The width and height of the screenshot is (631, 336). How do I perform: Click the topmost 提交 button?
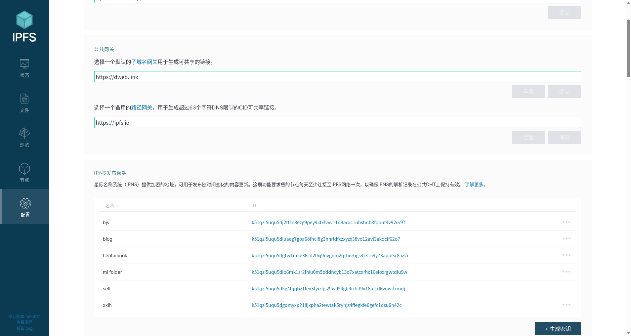(x=564, y=13)
